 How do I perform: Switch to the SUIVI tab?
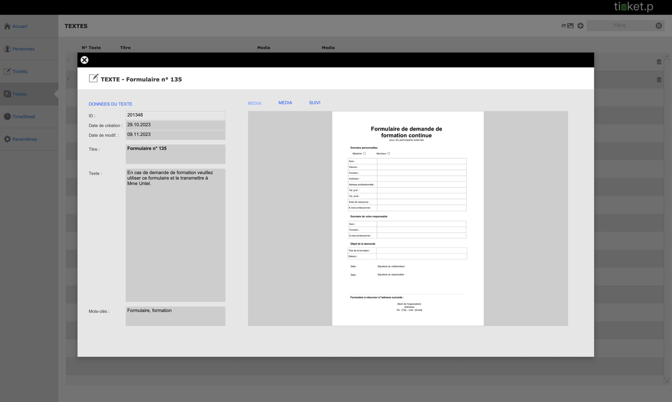[x=315, y=103]
